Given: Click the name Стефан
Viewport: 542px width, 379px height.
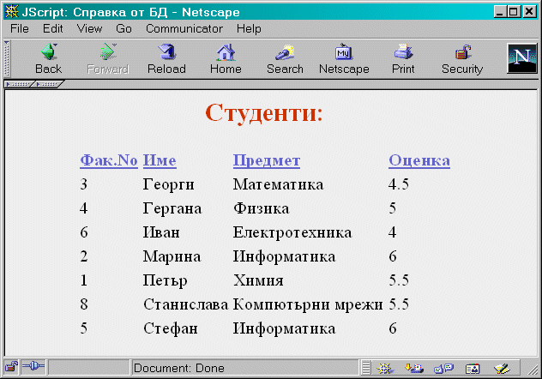Looking at the screenshot, I should click(x=171, y=328).
